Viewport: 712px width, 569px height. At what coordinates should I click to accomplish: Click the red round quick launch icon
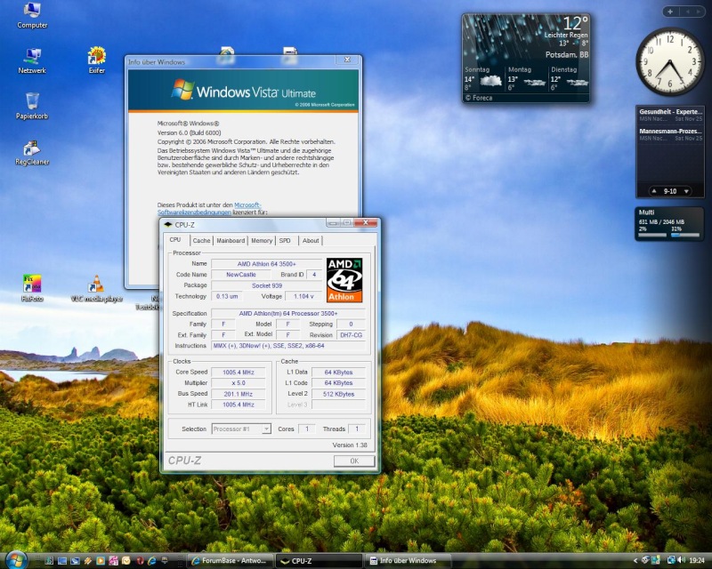pos(140,561)
